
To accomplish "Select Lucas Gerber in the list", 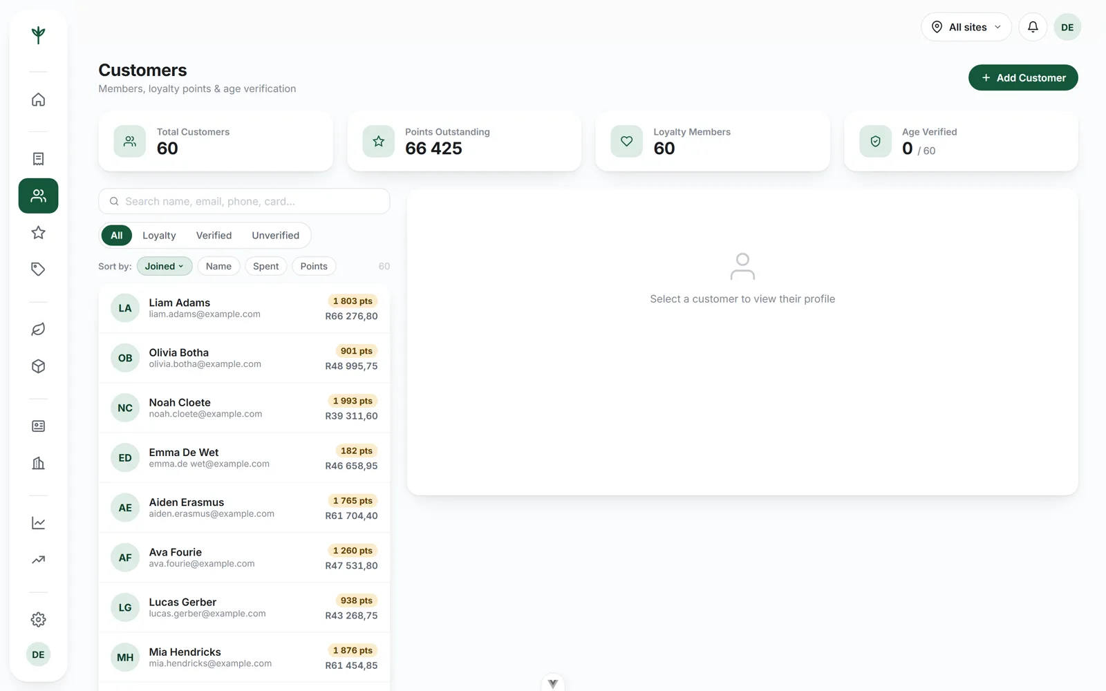I will pyautogui.click(x=244, y=607).
